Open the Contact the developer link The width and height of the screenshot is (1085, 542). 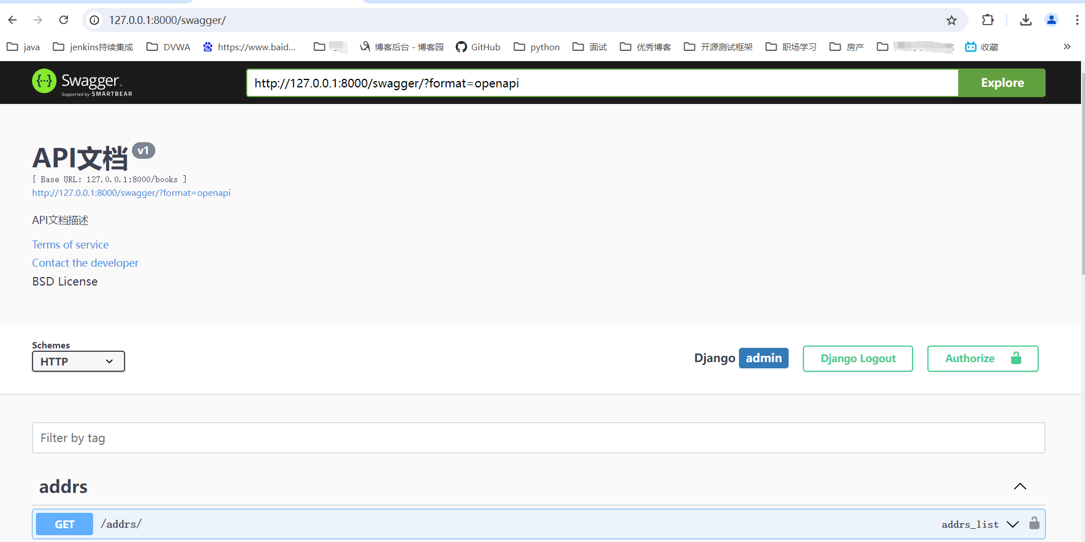(x=85, y=263)
